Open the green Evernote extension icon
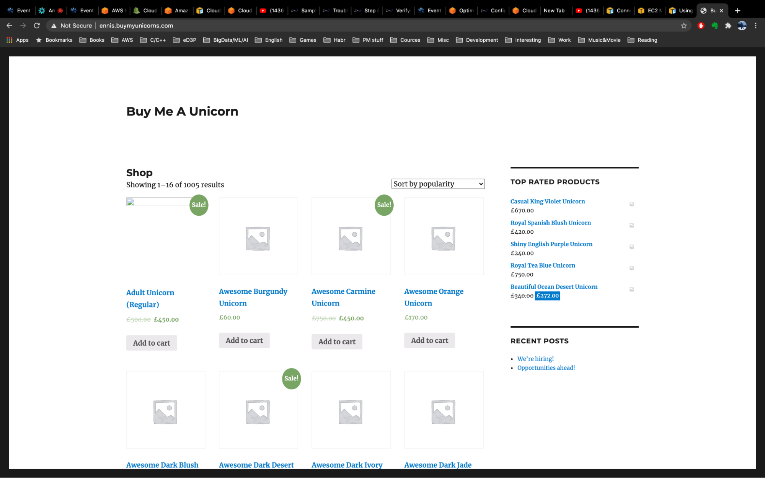The width and height of the screenshot is (765, 478). [714, 26]
